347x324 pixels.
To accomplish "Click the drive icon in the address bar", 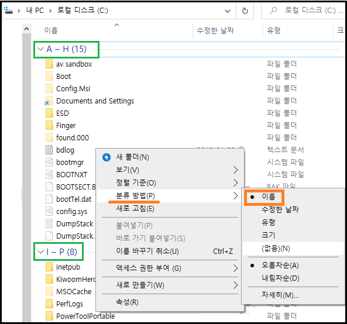I will tap(8, 11).
